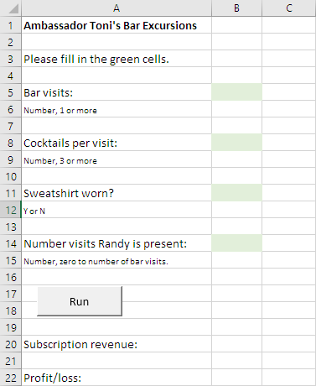The height and width of the screenshot is (386, 316).
Task: Select row 12 header
Action: (x=11, y=210)
